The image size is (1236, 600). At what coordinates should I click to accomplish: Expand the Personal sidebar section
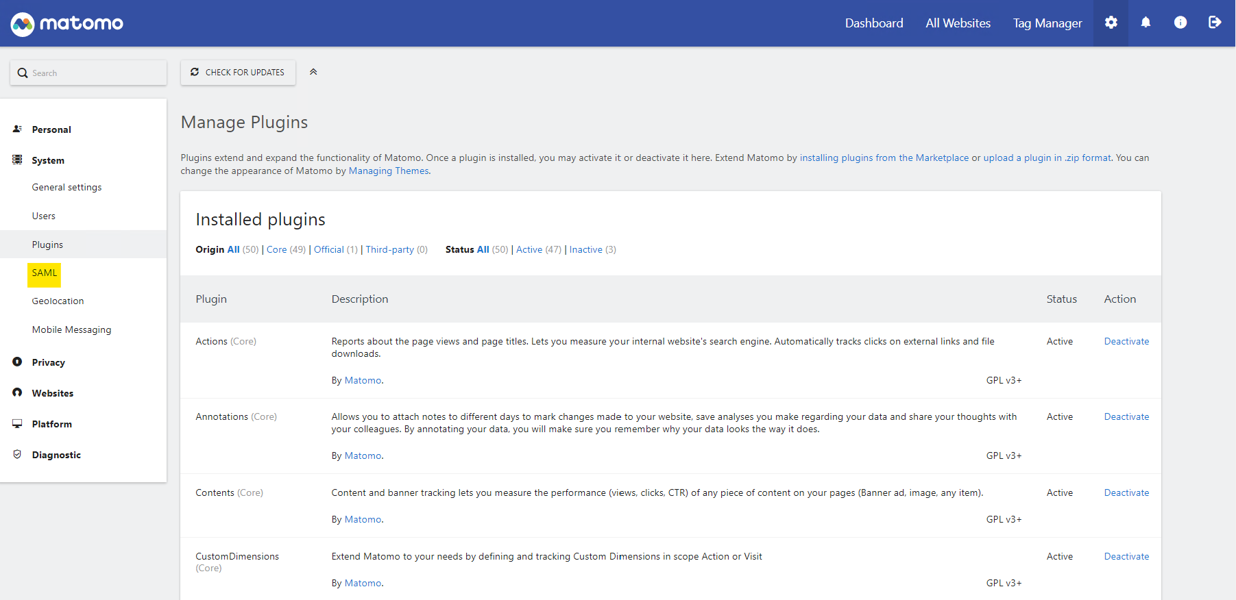point(51,129)
